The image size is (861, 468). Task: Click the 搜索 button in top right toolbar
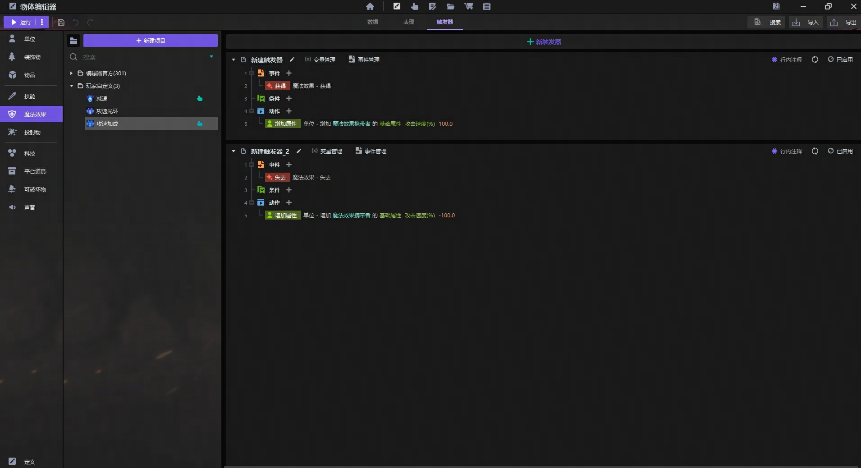(767, 22)
